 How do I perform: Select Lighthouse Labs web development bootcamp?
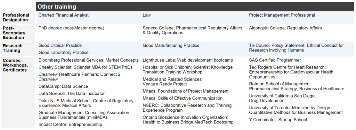[188, 60]
